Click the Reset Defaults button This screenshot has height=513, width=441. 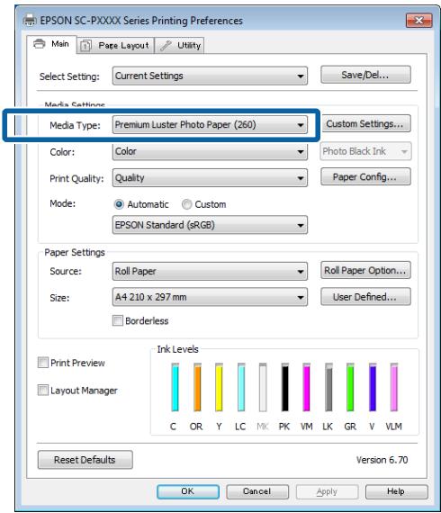pyautogui.click(x=85, y=460)
